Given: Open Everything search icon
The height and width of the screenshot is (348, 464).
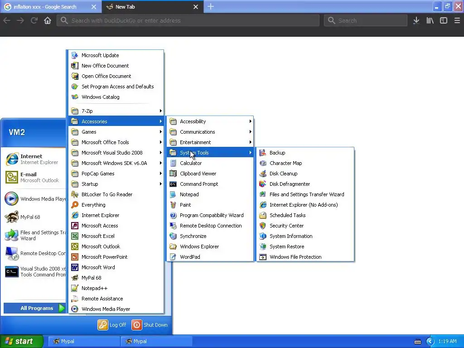Looking at the screenshot, I should pyautogui.click(x=75, y=205).
